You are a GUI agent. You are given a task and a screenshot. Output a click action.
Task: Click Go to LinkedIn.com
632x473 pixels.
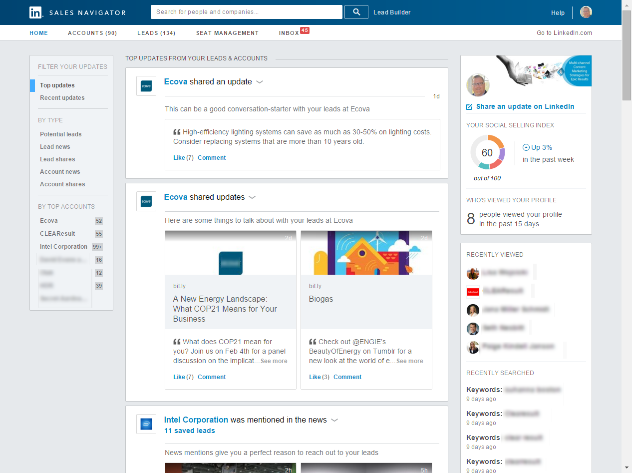tap(564, 33)
